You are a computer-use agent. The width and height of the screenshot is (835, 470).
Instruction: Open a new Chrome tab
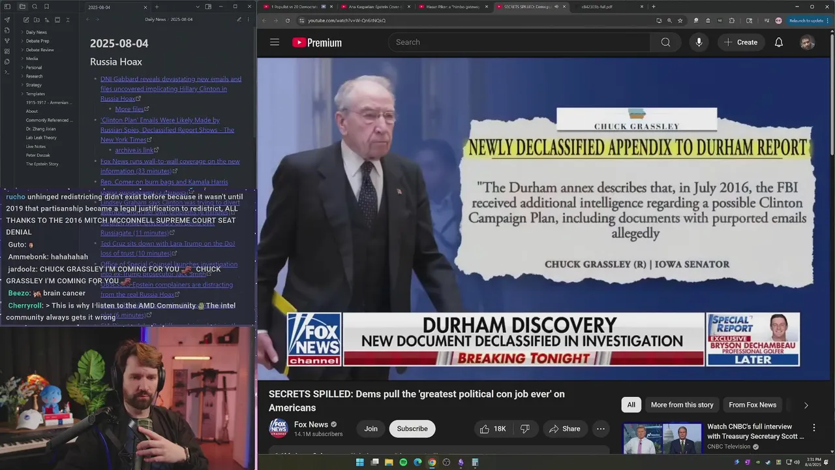point(654,7)
